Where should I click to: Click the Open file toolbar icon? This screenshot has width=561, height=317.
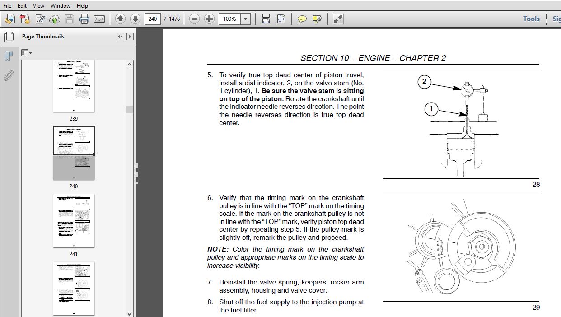click(x=10, y=19)
